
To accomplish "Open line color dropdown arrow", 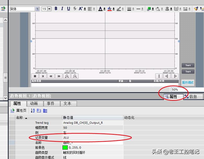I will click(x=123, y=9).
